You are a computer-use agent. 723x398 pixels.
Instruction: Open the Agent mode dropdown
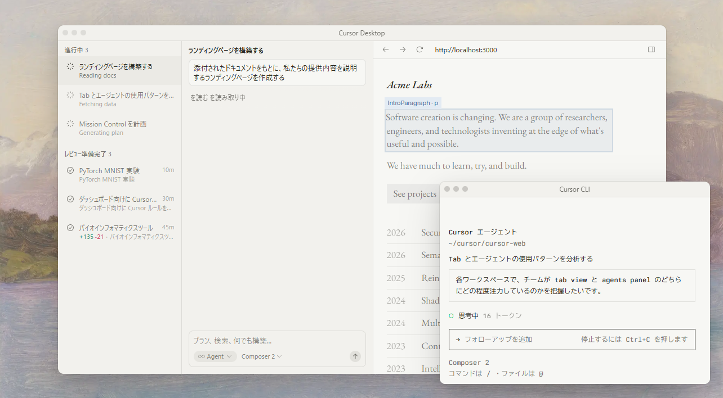click(215, 356)
